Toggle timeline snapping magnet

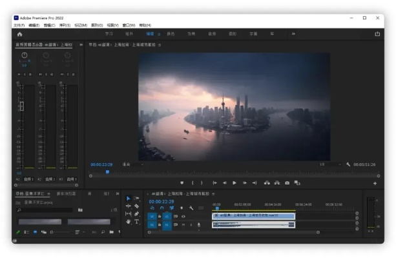162,208
